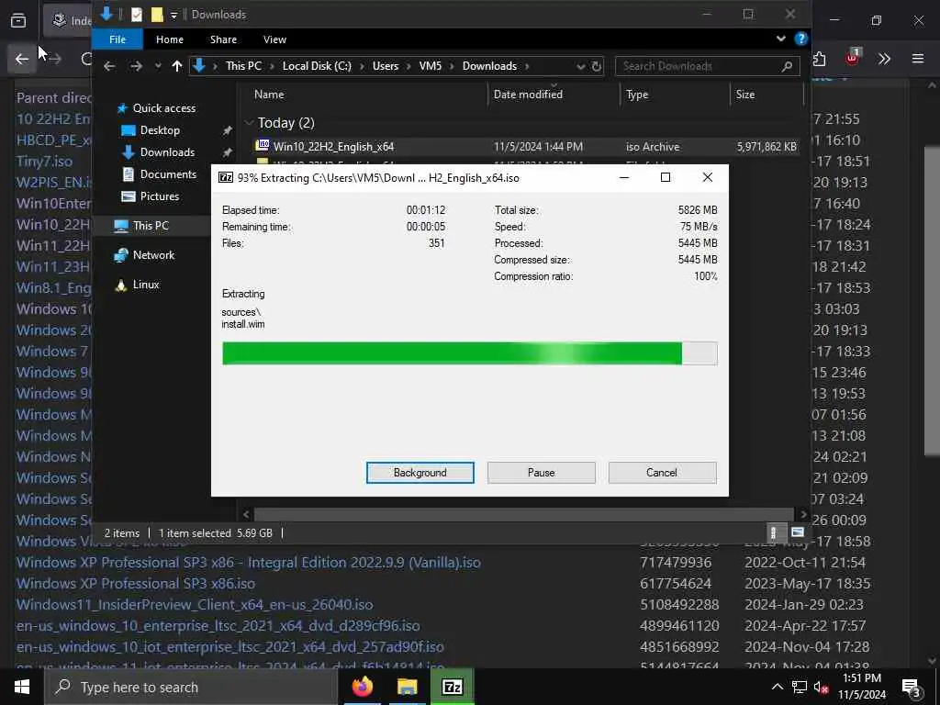940x705 pixels.
Task: Open Quick Access Toolbar customize dropdown
Action: click(x=173, y=15)
